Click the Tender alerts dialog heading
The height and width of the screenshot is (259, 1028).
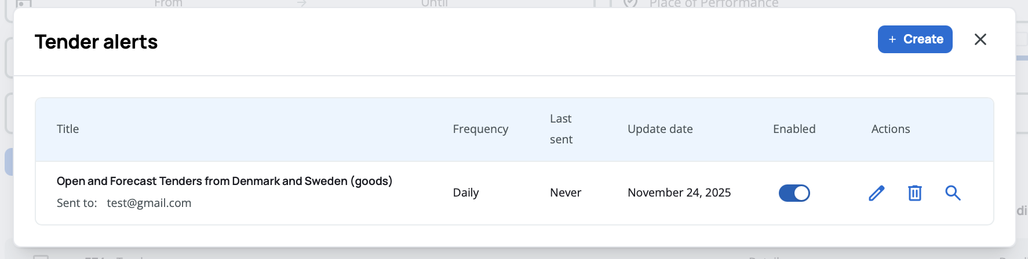[96, 42]
